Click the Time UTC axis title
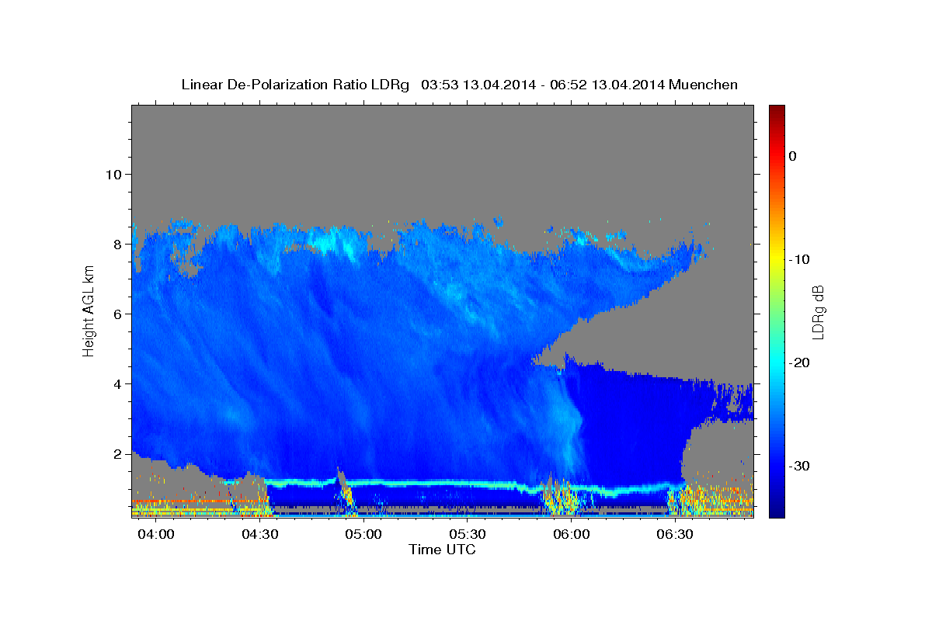This screenshot has width=932, height=621. 442,550
